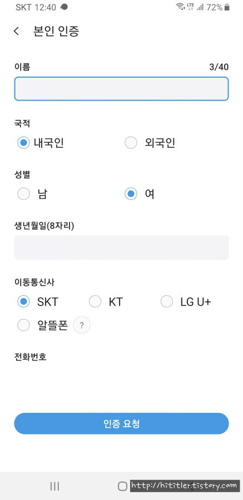
Task: Open the 알뜰폰 help question mark icon
Action: point(82,325)
